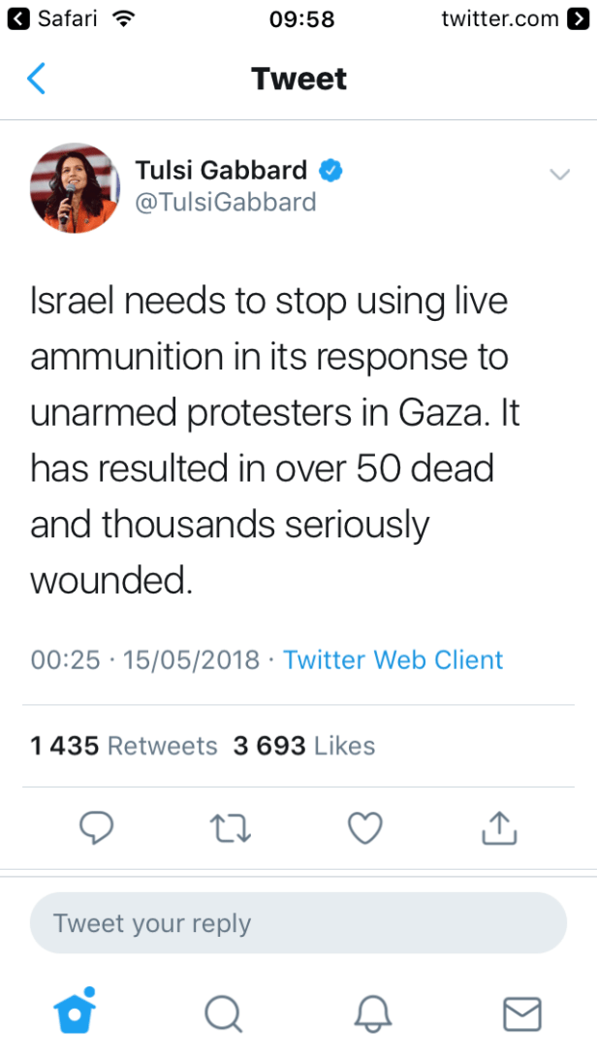The height and width of the screenshot is (1060, 597).
Task: Tap the back arrow icon
Action: [36, 79]
